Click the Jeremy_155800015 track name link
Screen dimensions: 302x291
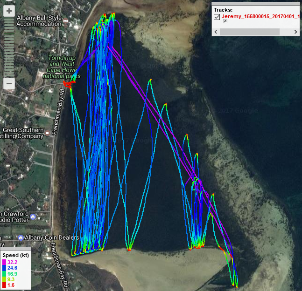pyautogui.click(x=259, y=17)
